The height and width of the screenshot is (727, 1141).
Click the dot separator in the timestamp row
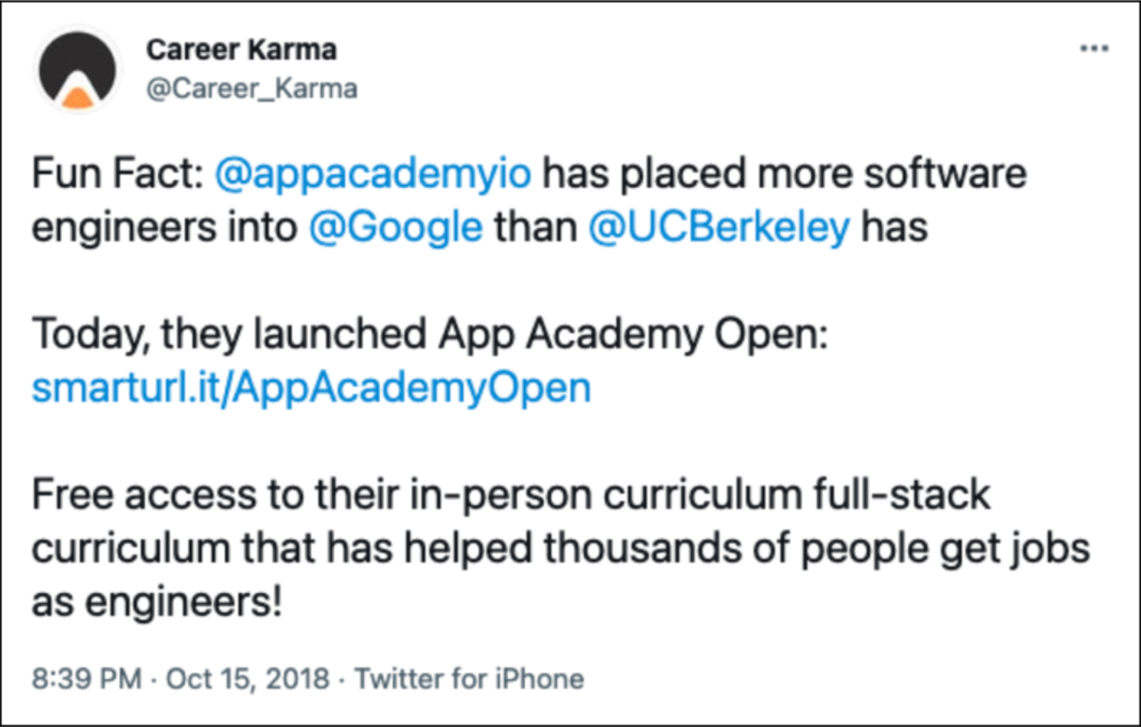point(153,679)
